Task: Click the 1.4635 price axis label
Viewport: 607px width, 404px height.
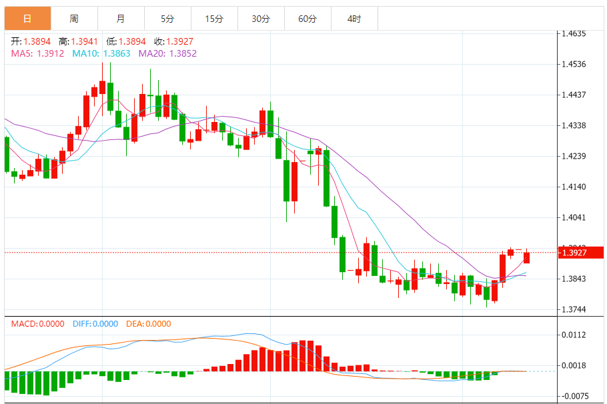Action: coord(574,33)
